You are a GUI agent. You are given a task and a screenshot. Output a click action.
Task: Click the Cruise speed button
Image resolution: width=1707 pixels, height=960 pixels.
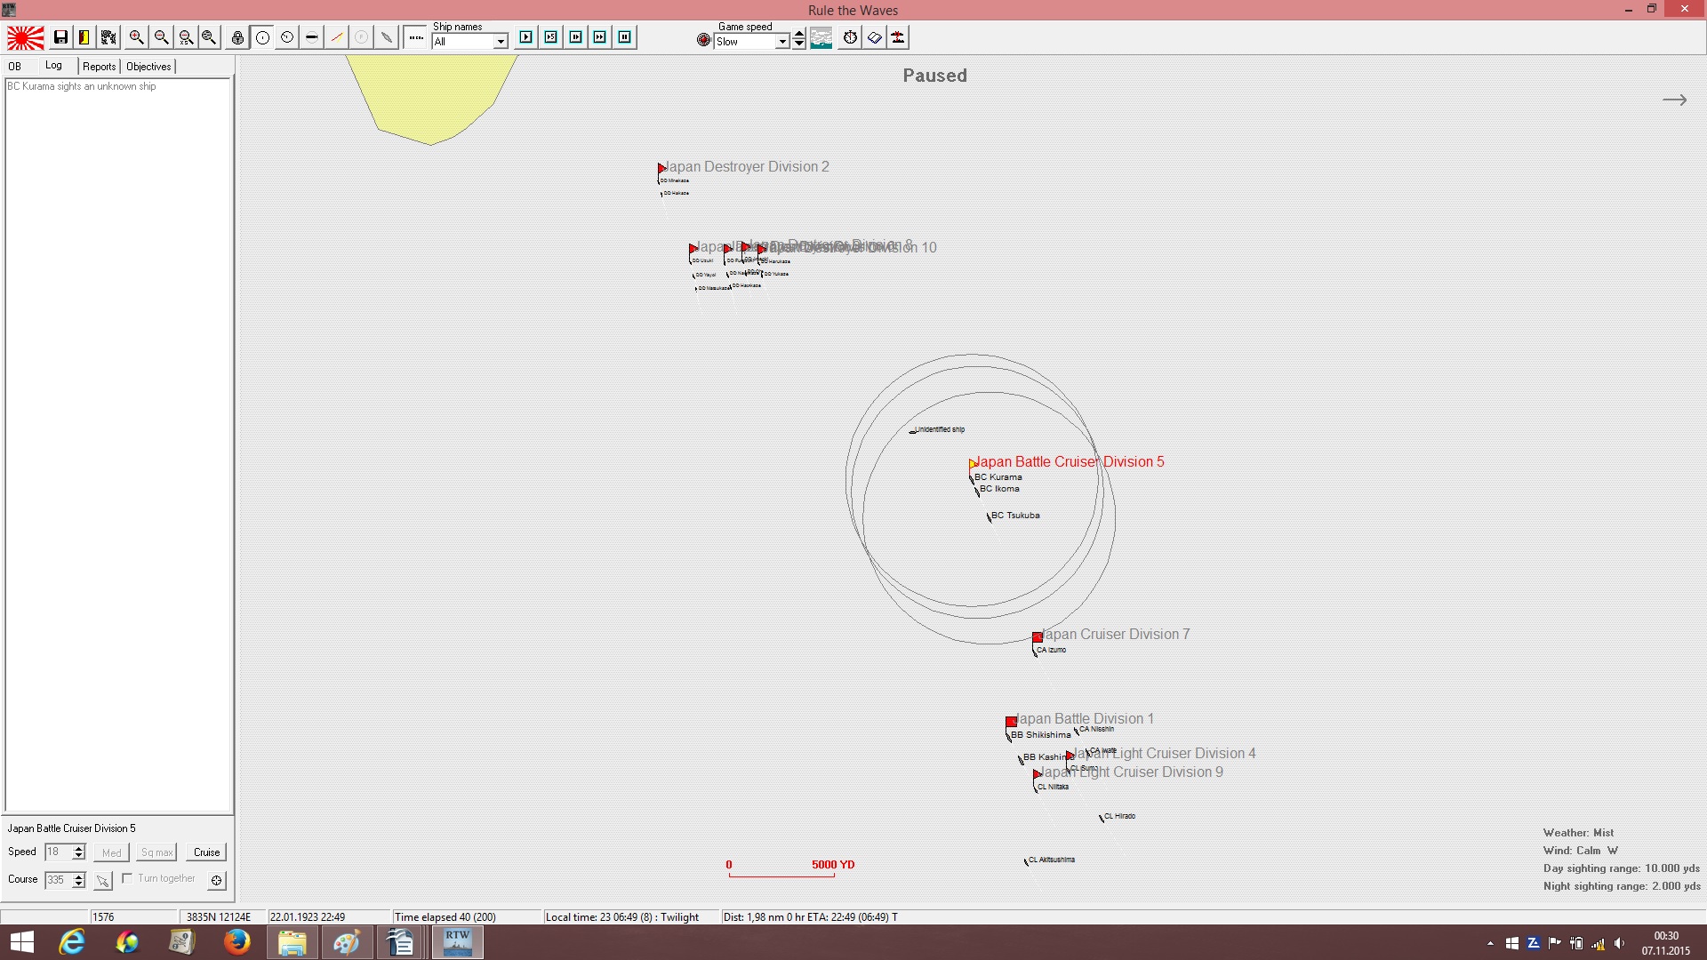click(206, 852)
